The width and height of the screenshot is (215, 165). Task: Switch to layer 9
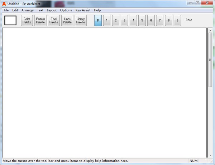[177, 20]
